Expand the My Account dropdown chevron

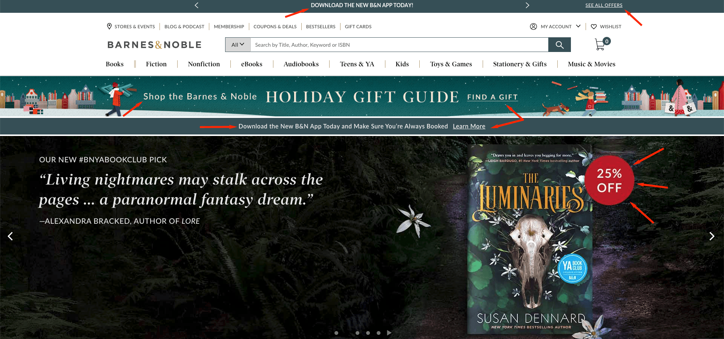(578, 26)
